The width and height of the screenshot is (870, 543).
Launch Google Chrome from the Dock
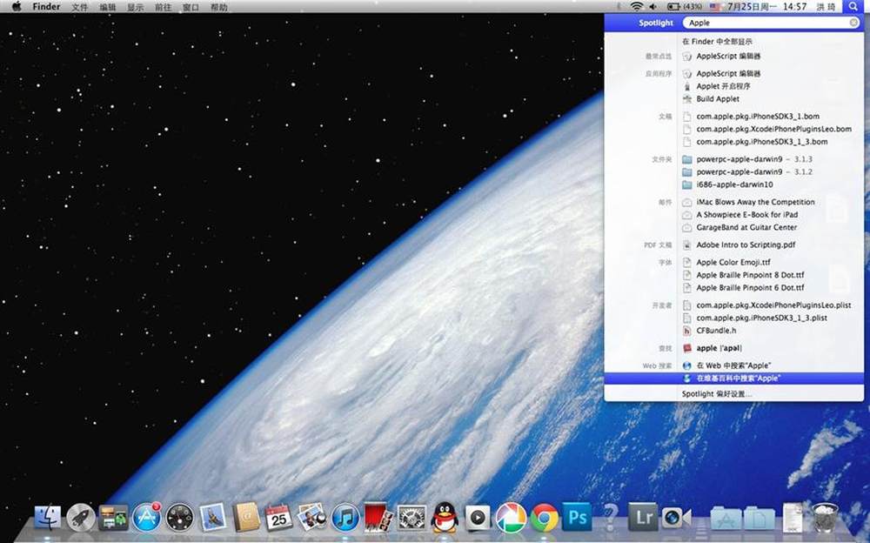tap(545, 518)
